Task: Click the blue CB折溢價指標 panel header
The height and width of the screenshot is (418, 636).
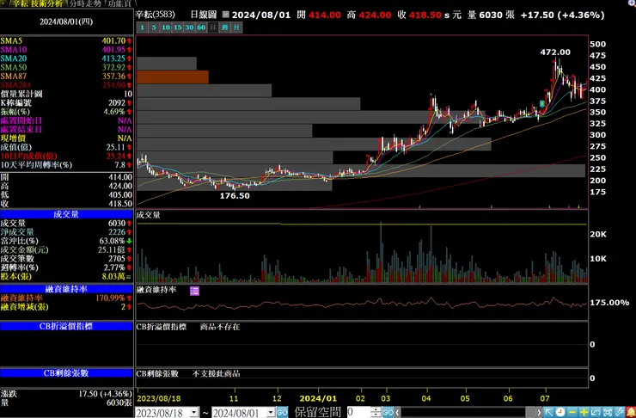Action: [x=66, y=326]
